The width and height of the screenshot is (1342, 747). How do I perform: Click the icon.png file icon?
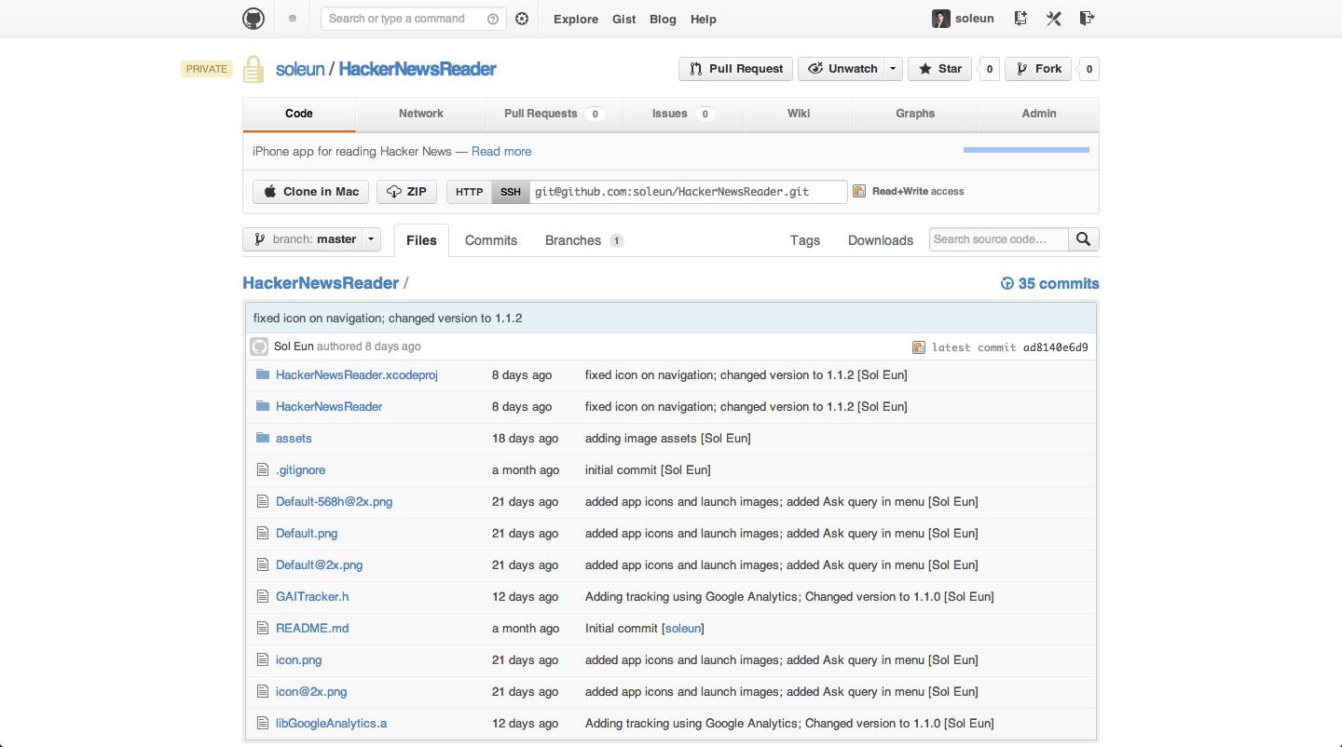(x=263, y=659)
